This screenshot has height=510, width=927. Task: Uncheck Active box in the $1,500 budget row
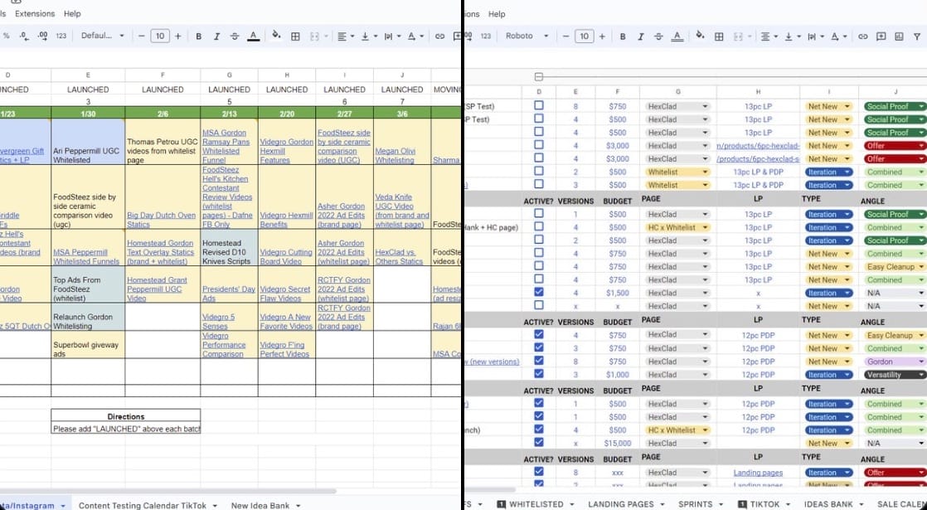point(539,292)
